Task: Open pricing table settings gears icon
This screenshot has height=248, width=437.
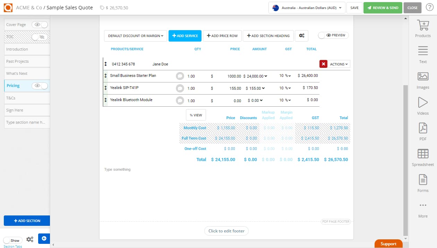Action: [301, 35]
